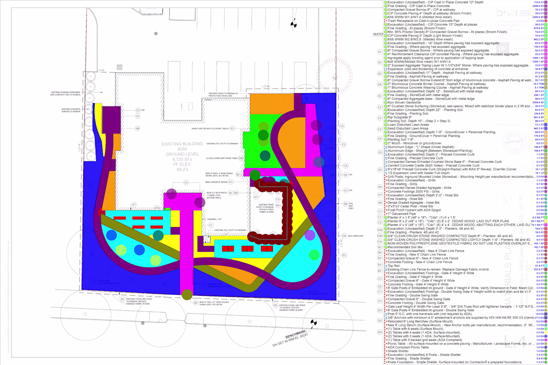Select "2" Bituminous Concrete Binder Course" row text

[x=436, y=84]
